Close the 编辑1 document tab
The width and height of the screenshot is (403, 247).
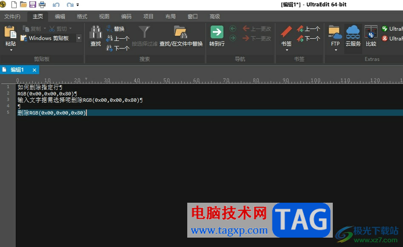pyautogui.click(x=34, y=70)
